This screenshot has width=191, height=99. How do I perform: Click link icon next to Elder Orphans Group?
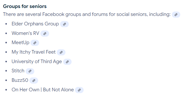click(x=64, y=24)
